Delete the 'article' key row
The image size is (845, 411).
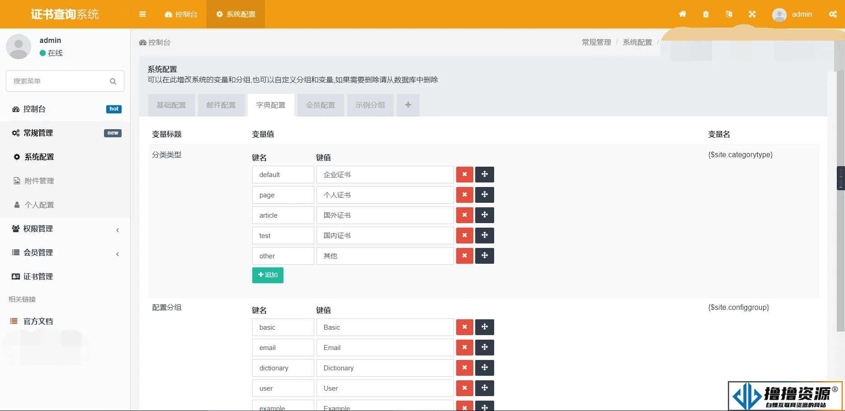(x=465, y=215)
